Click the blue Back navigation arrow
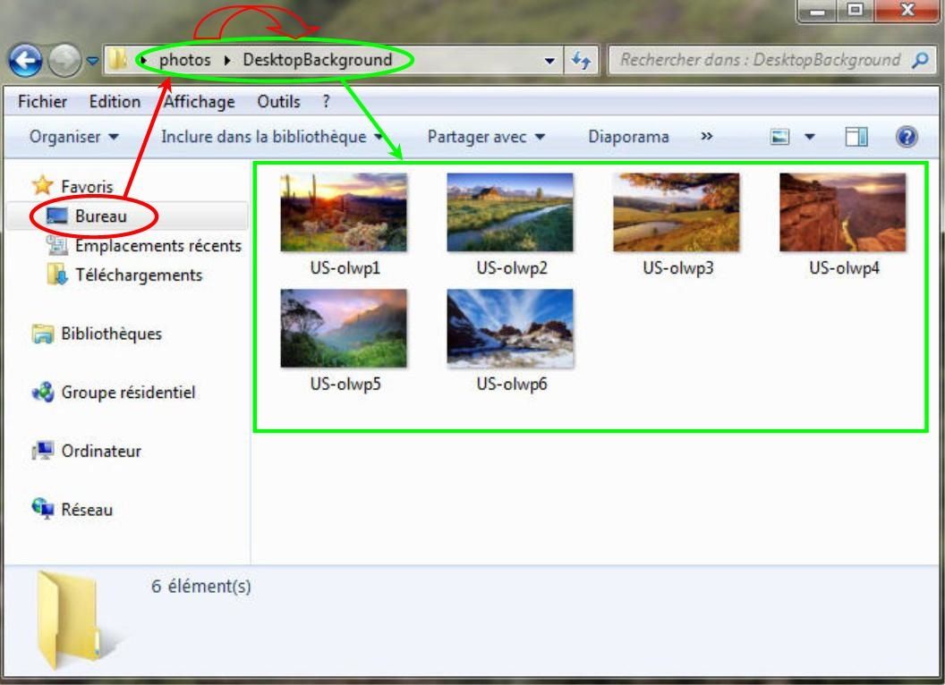This screenshot has height=685, width=945. pos(25,60)
